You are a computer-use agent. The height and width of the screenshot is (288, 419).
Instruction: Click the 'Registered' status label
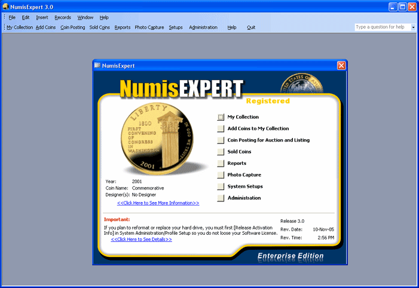268,101
